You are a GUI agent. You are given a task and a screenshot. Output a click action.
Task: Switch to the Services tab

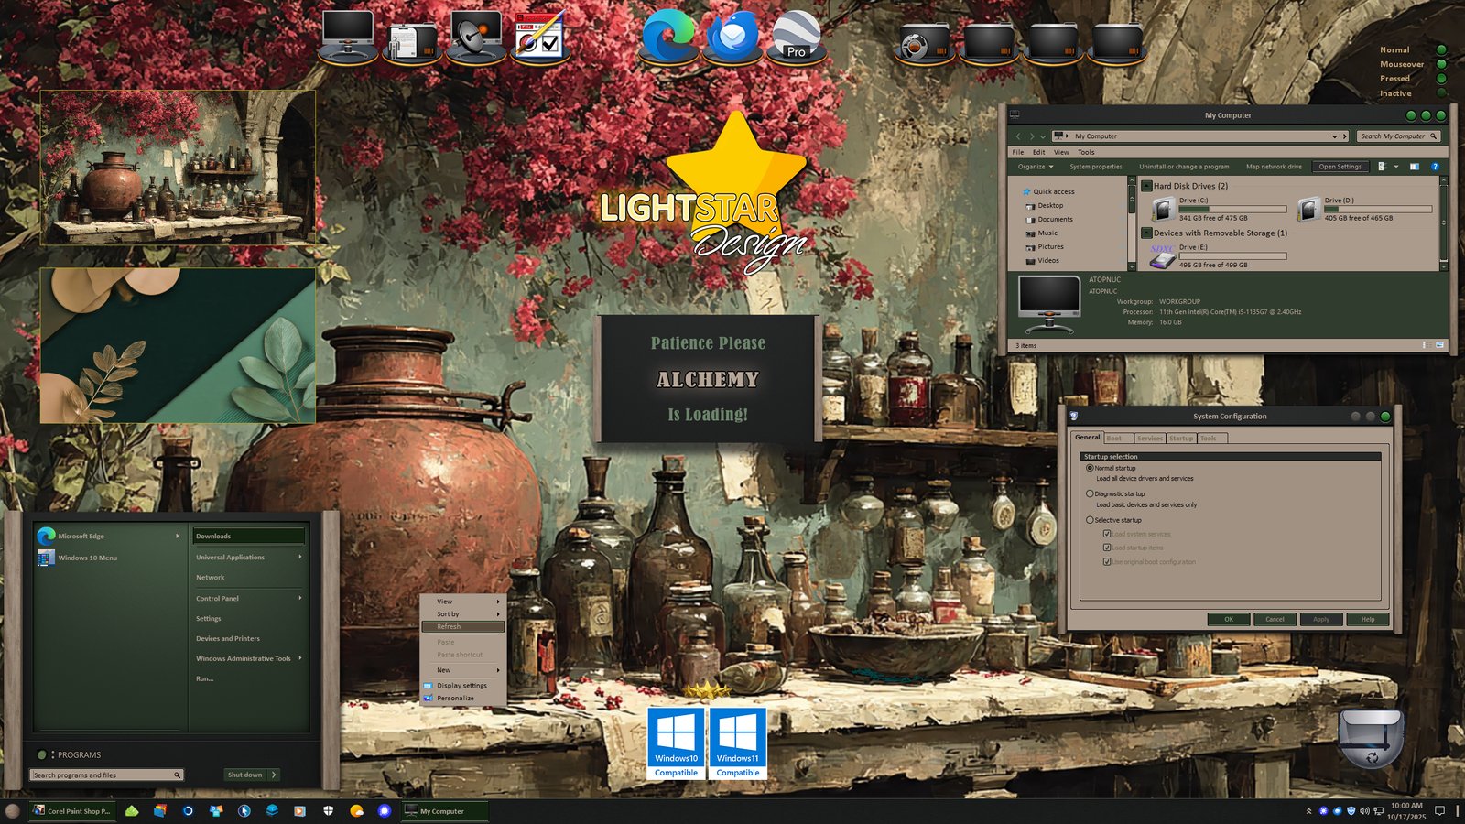click(1150, 439)
